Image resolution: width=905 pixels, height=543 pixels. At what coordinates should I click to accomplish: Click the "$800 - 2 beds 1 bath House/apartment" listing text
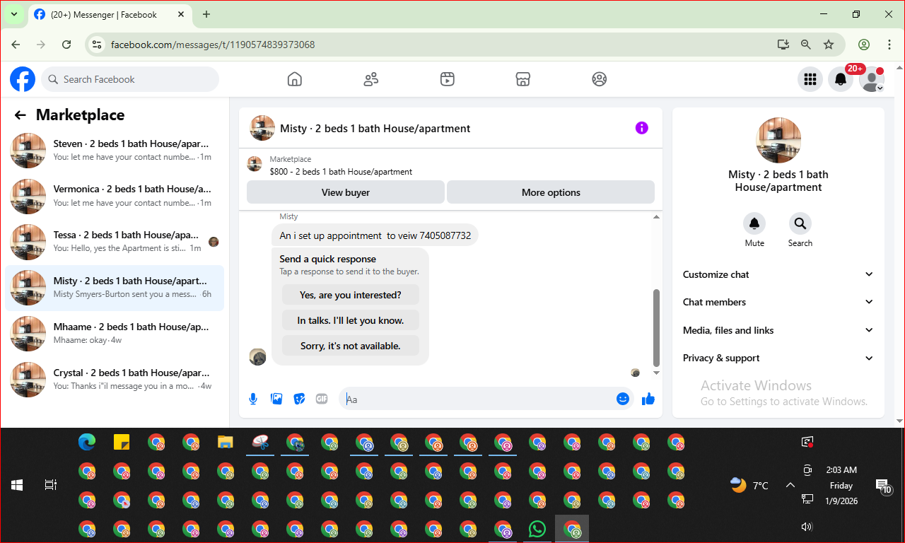pyautogui.click(x=341, y=172)
